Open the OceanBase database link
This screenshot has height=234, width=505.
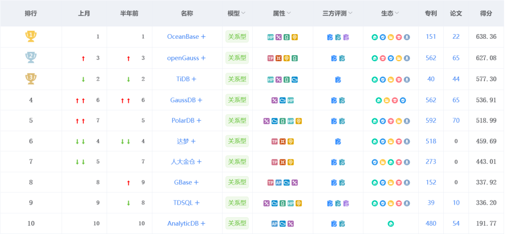183,37
